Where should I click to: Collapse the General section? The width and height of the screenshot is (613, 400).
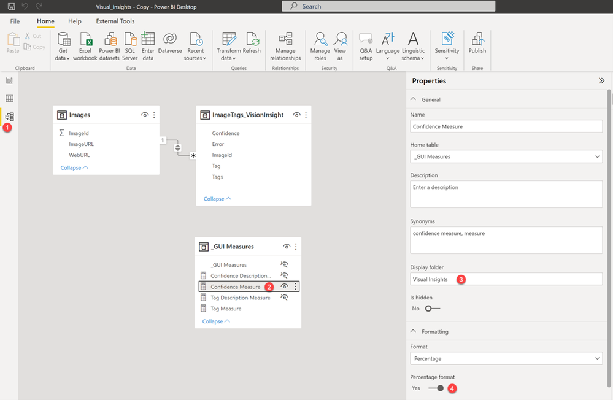[413, 99]
